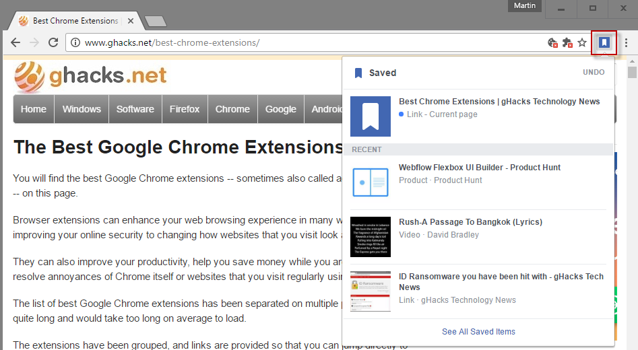Screen dimensions: 638x350
Task: Click the blocked plugin puzzle icon
Action: coord(567,42)
